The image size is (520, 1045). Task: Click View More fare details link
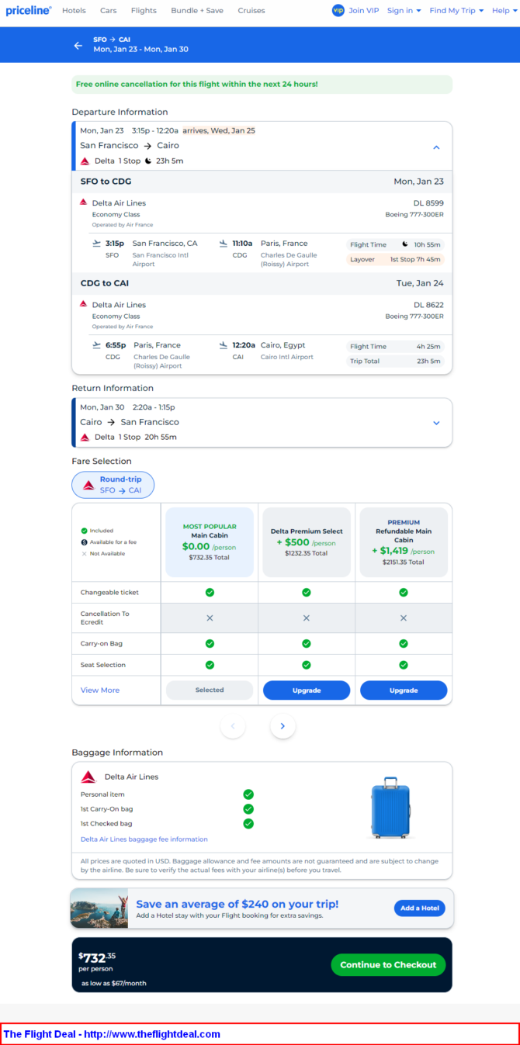100,690
